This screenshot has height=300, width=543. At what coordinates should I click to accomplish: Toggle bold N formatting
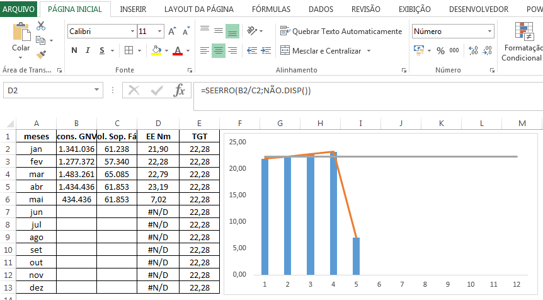pos(74,50)
